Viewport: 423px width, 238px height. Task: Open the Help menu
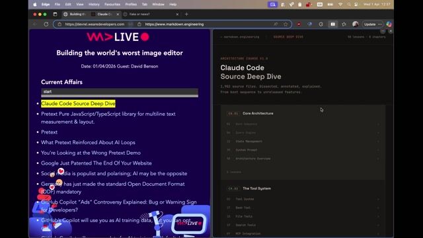[x=173, y=5]
